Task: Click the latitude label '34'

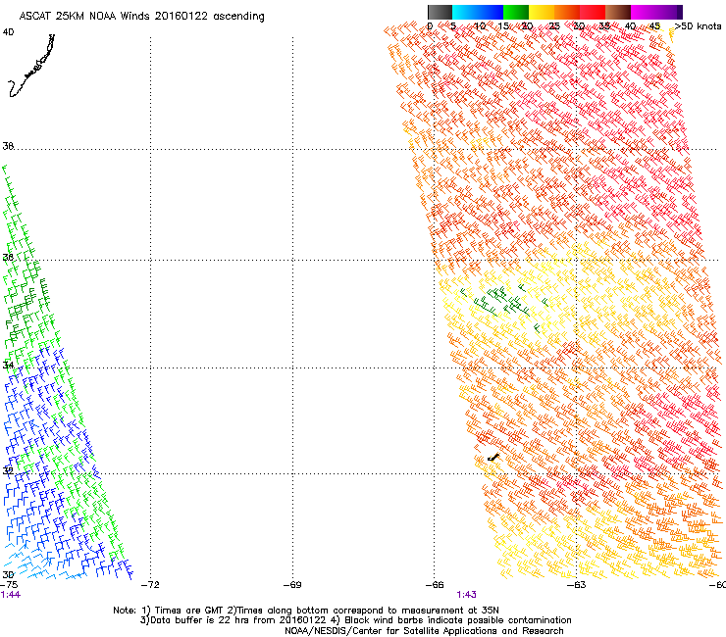Action: [8, 365]
